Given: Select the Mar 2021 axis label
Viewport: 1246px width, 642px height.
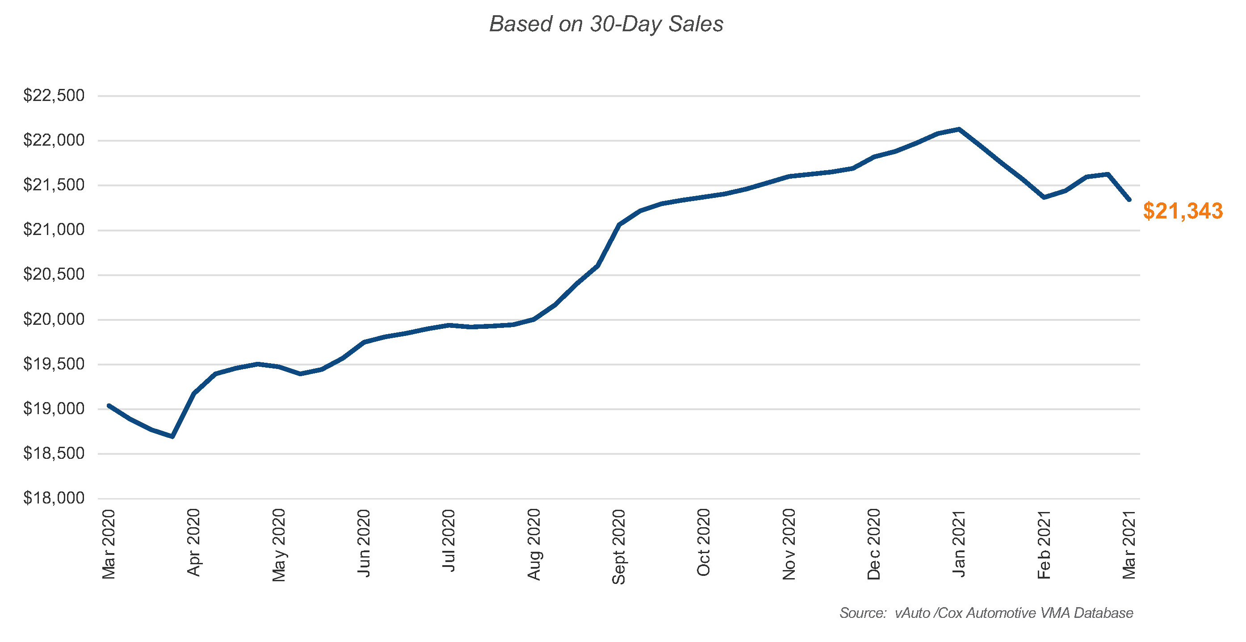Looking at the screenshot, I should [x=1129, y=544].
